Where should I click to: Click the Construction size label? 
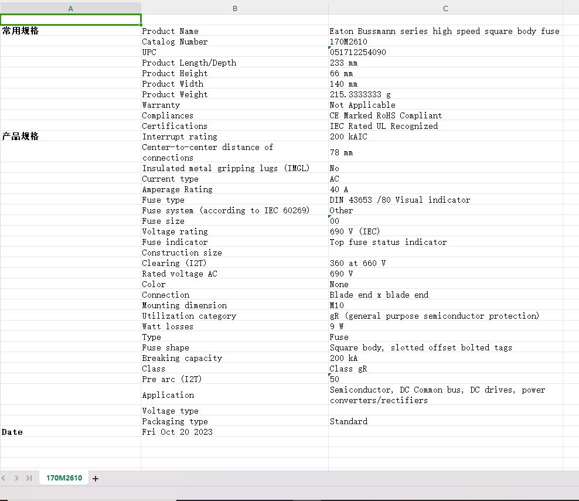[235, 252]
